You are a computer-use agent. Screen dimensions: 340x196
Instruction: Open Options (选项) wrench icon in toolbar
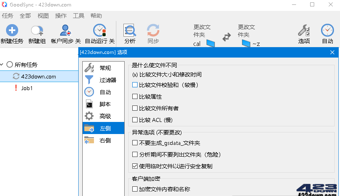(304, 30)
